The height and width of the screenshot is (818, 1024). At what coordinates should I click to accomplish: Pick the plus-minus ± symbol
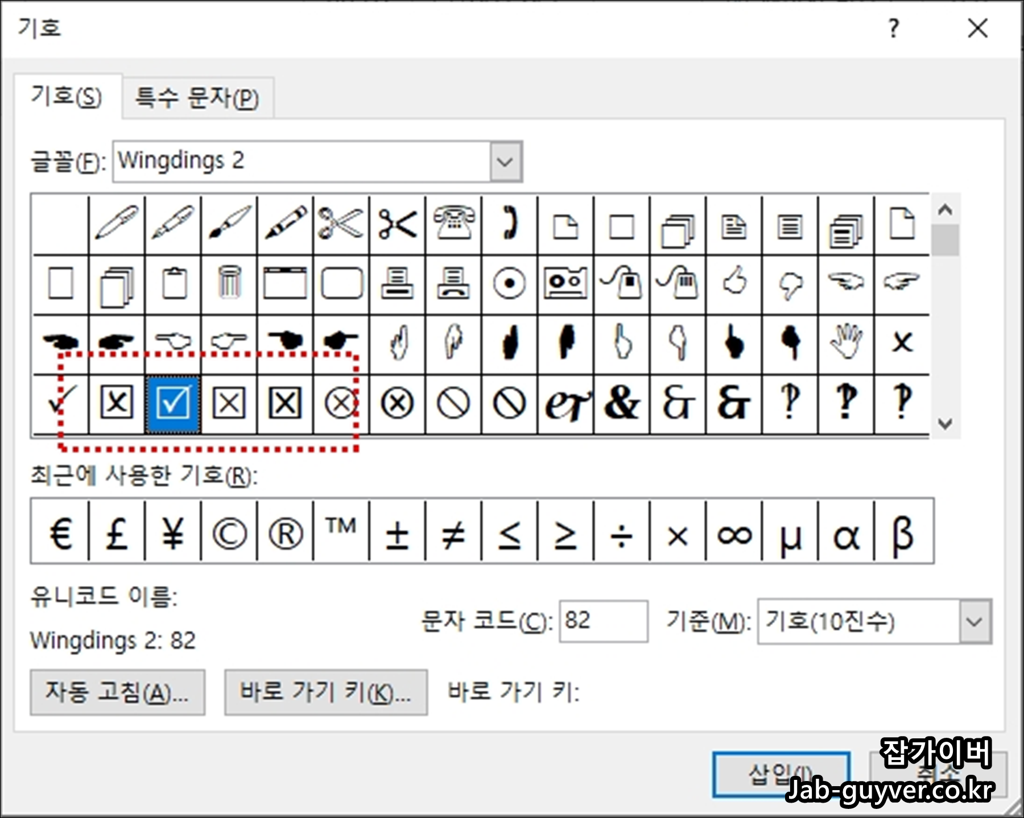click(x=397, y=532)
